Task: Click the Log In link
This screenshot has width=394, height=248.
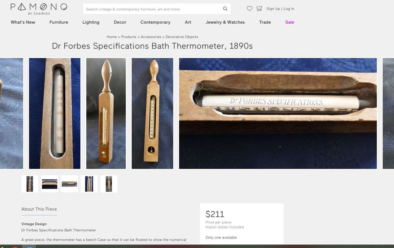Action: [x=289, y=9]
